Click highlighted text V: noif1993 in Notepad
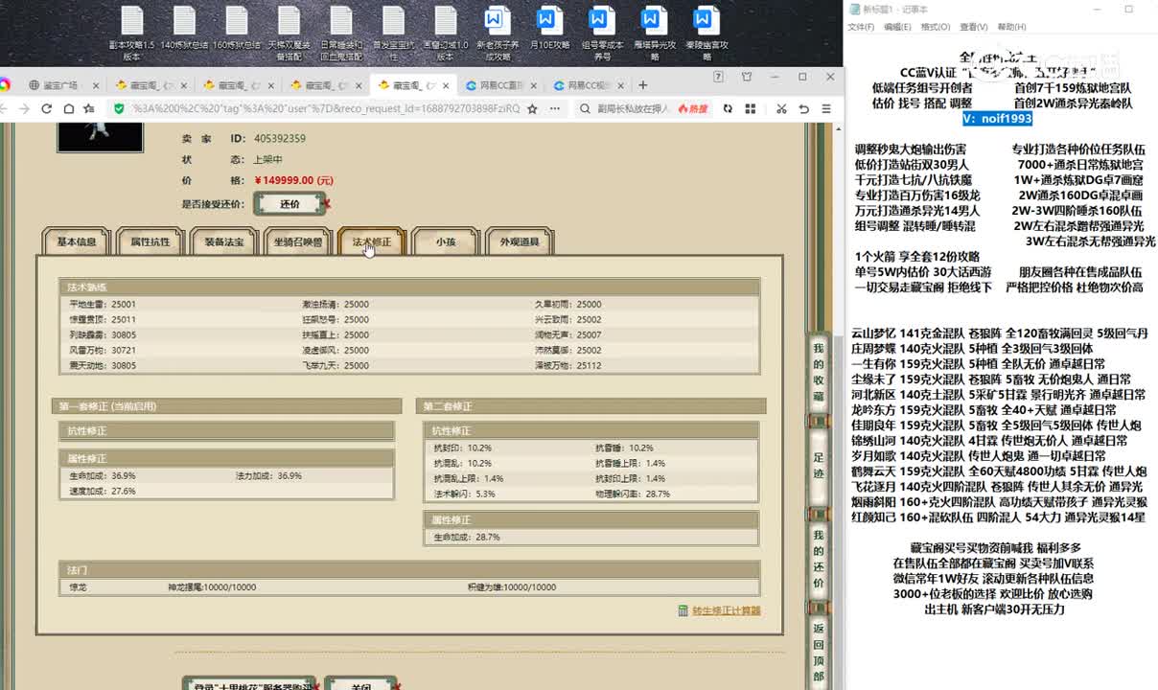1158x690 pixels. click(x=997, y=119)
